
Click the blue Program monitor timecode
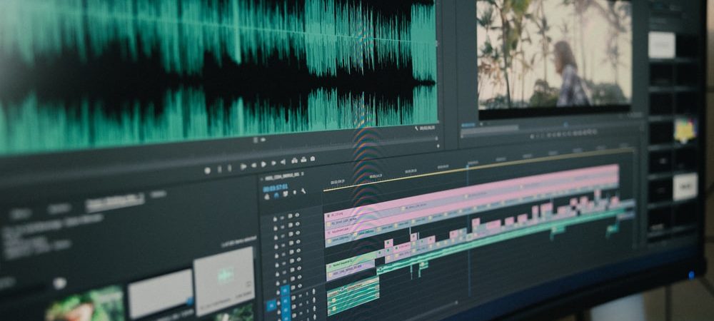click(468, 124)
